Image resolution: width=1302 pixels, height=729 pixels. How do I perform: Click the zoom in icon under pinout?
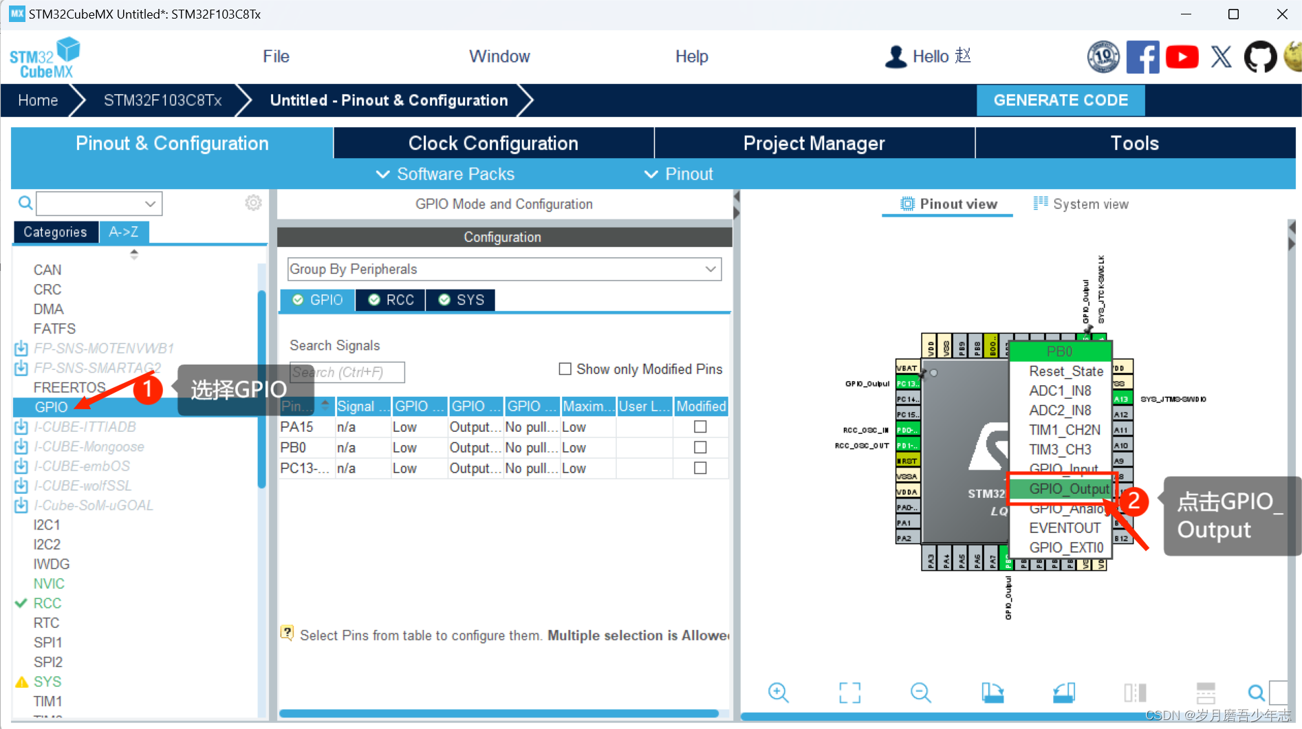click(779, 692)
